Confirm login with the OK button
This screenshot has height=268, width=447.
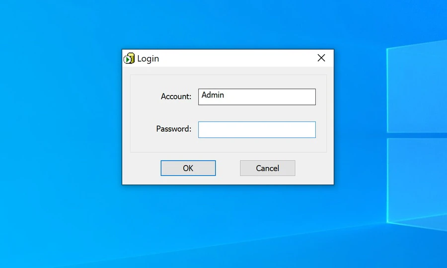tap(188, 168)
